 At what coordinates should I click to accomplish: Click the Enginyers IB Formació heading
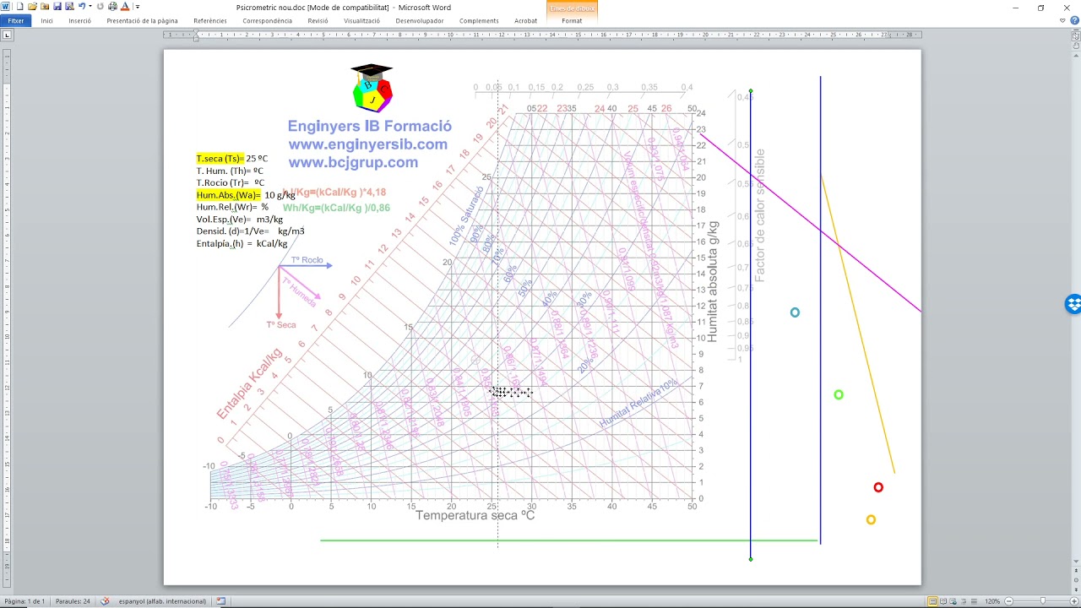[x=370, y=126]
